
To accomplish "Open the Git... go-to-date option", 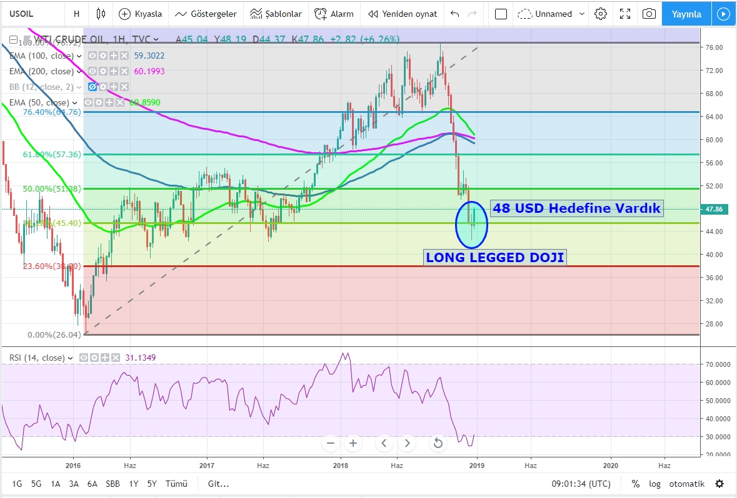I will [219, 484].
